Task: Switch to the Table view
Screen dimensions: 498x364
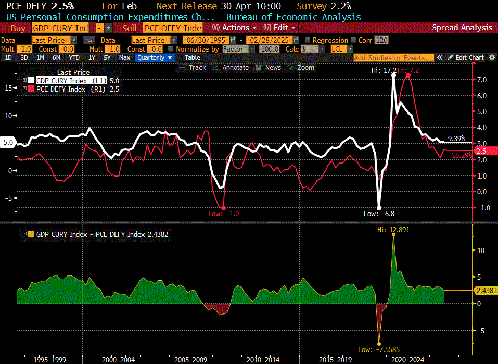Action: (193, 57)
